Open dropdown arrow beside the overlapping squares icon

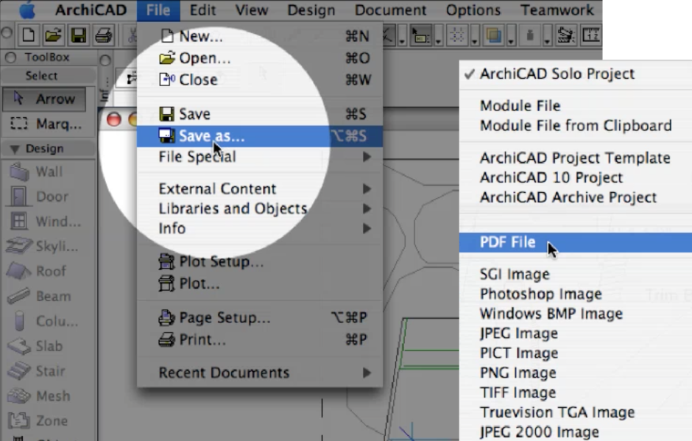pyautogui.click(x=511, y=40)
